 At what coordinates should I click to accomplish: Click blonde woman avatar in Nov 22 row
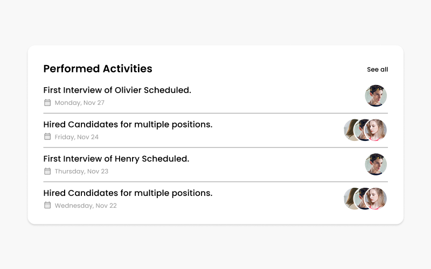click(x=376, y=199)
